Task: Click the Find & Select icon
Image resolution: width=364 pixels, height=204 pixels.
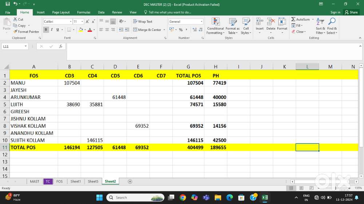Action: click(x=332, y=26)
